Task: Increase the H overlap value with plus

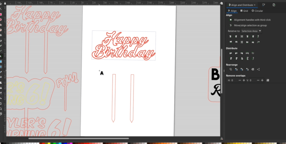Action: [244, 80]
